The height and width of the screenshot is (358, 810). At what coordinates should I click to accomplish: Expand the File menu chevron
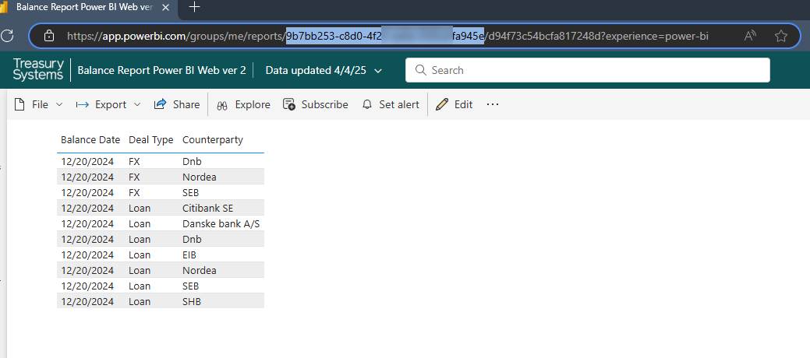[59, 104]
